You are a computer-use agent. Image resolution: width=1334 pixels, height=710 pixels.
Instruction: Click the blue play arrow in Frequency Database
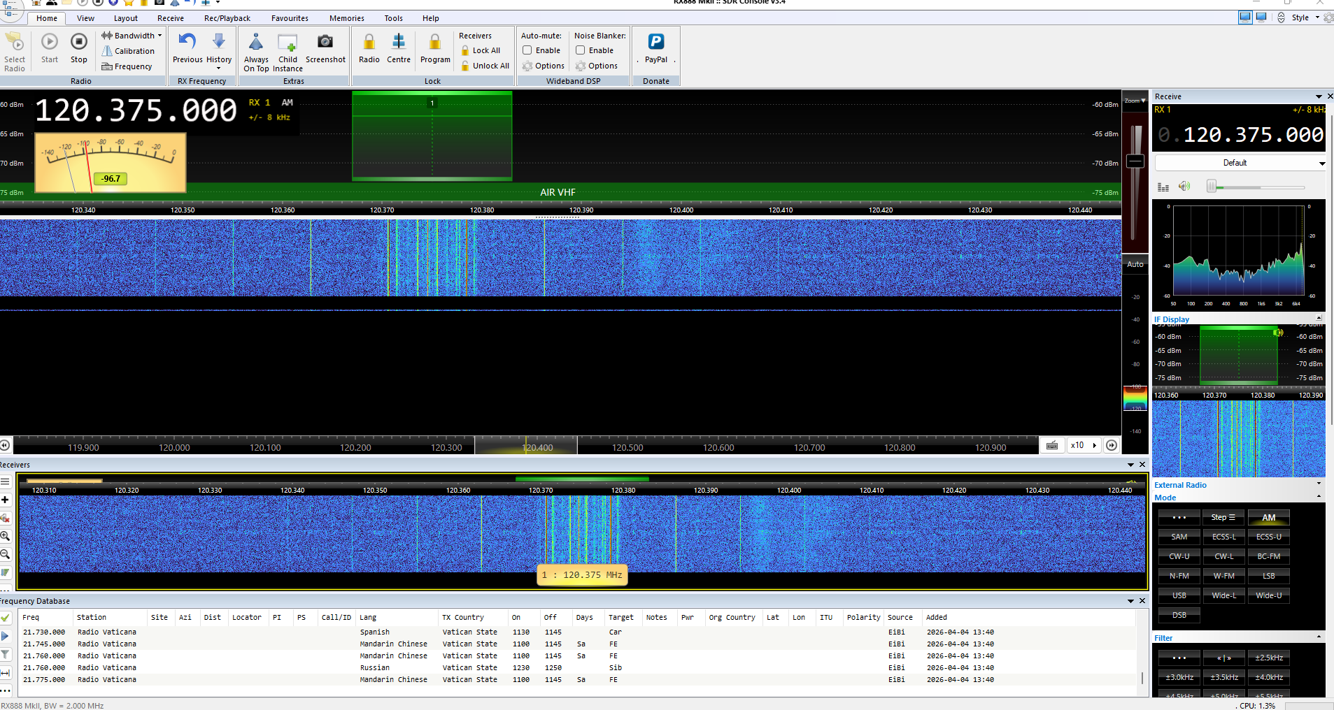5,636
